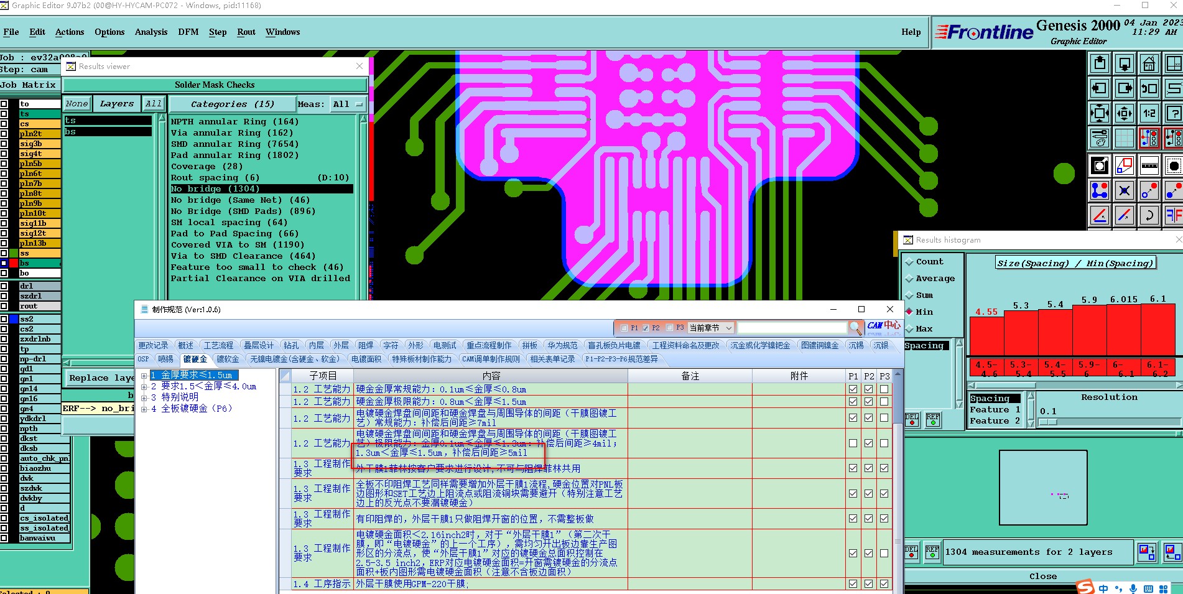This screenshot has width=1183, height=594.
Task: Click the 1:2 zoom ratio icon
Action: 1149,113
